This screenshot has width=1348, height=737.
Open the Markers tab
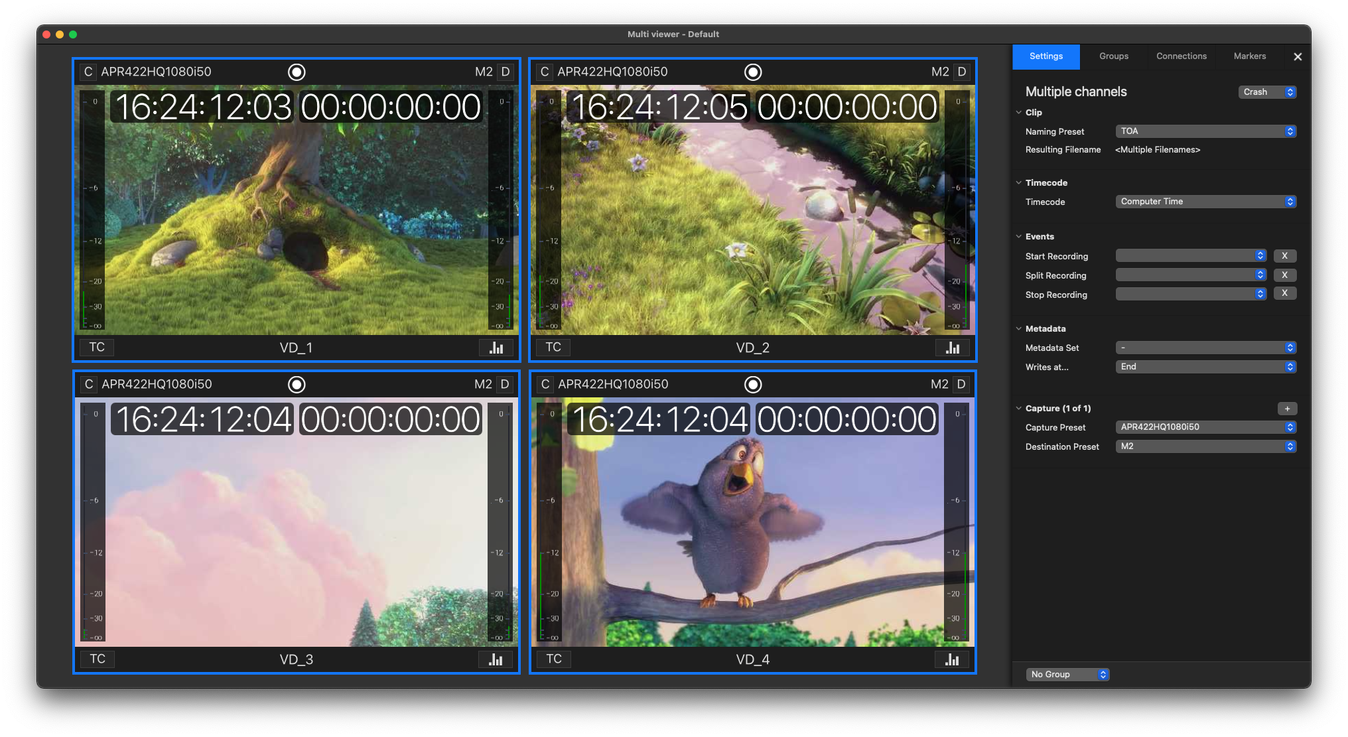click(x=1250, y=56)
